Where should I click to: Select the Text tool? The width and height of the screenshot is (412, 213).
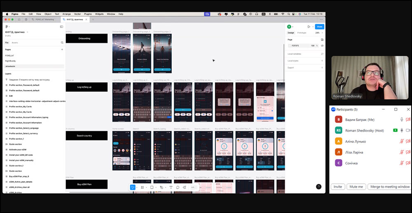[x=171, y=187]
